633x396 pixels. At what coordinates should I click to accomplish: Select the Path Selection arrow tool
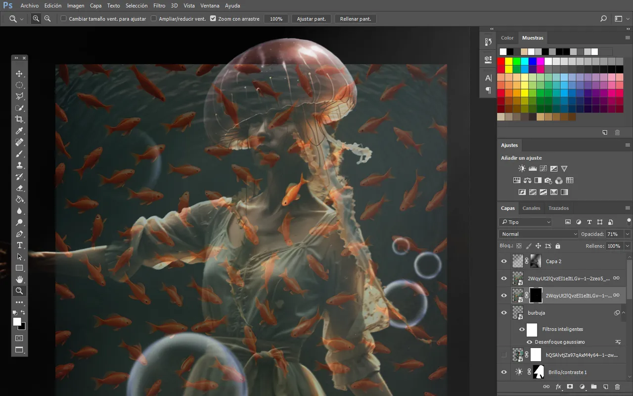click(x=19, y=256)
